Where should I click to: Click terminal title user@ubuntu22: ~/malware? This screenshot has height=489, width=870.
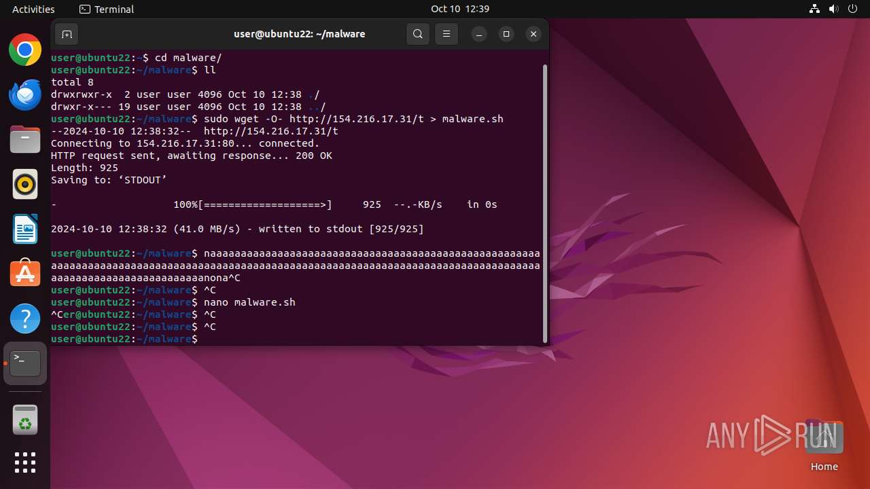[299, 34]
